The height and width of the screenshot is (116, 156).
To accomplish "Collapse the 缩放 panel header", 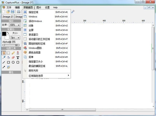I will (x=11, y=21).
